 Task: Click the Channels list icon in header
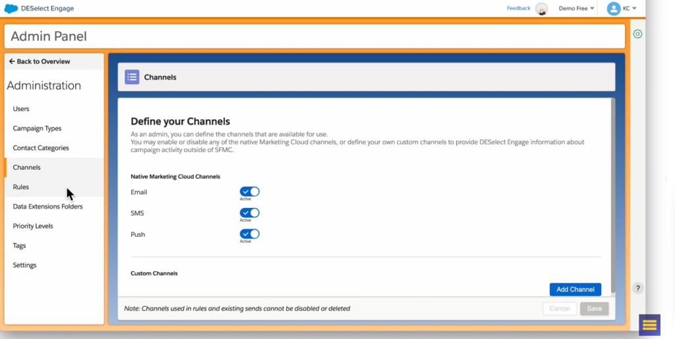[132, 77]
